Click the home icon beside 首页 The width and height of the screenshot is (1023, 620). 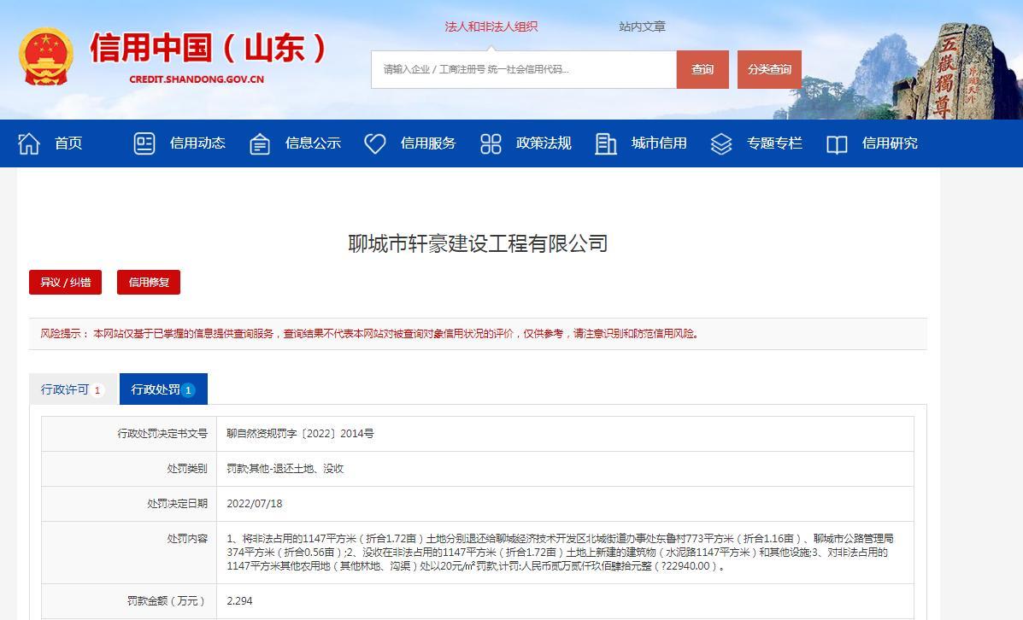[x=29, y=143]
